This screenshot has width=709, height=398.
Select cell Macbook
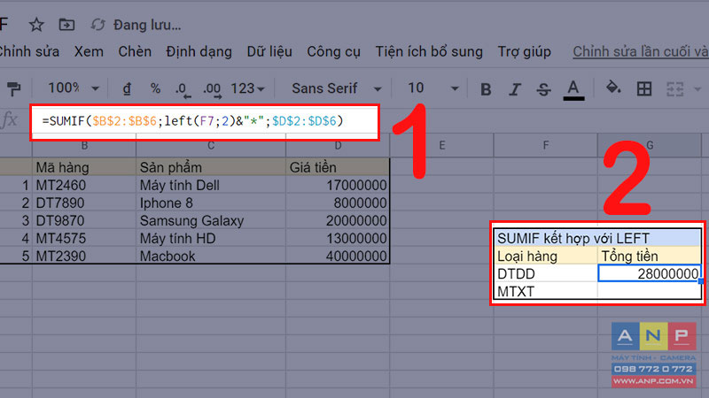click(x=211, y=256)
